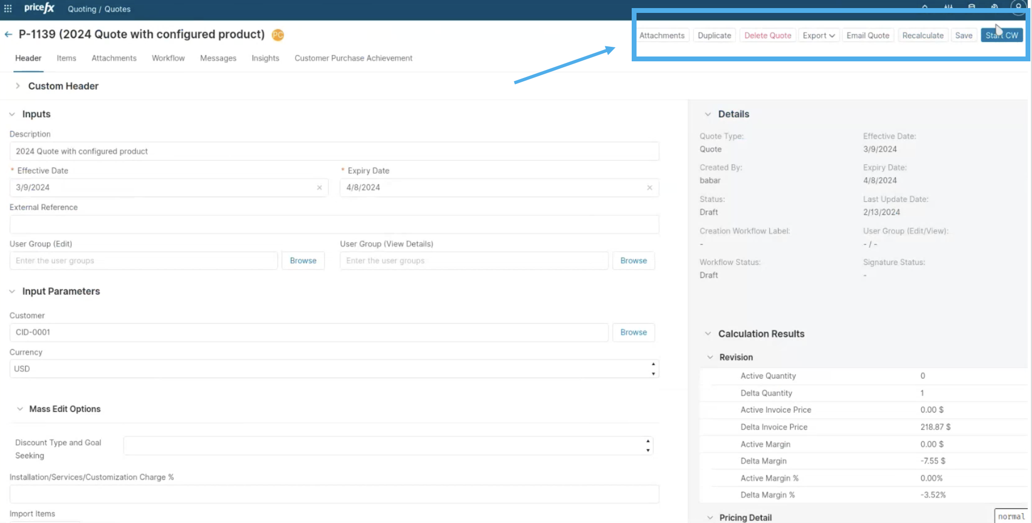The height and width of the screenshot is (523, 1032).
Task: Open the Currency USD dropdown
Action: point(334,369)
